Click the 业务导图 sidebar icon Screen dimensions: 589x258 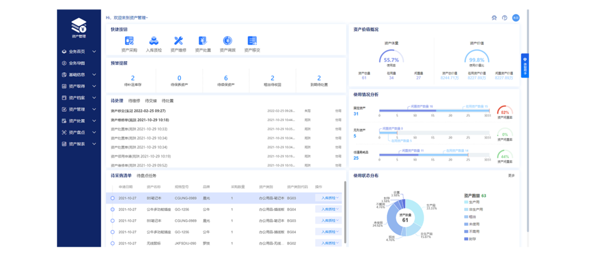click(64, 63)
